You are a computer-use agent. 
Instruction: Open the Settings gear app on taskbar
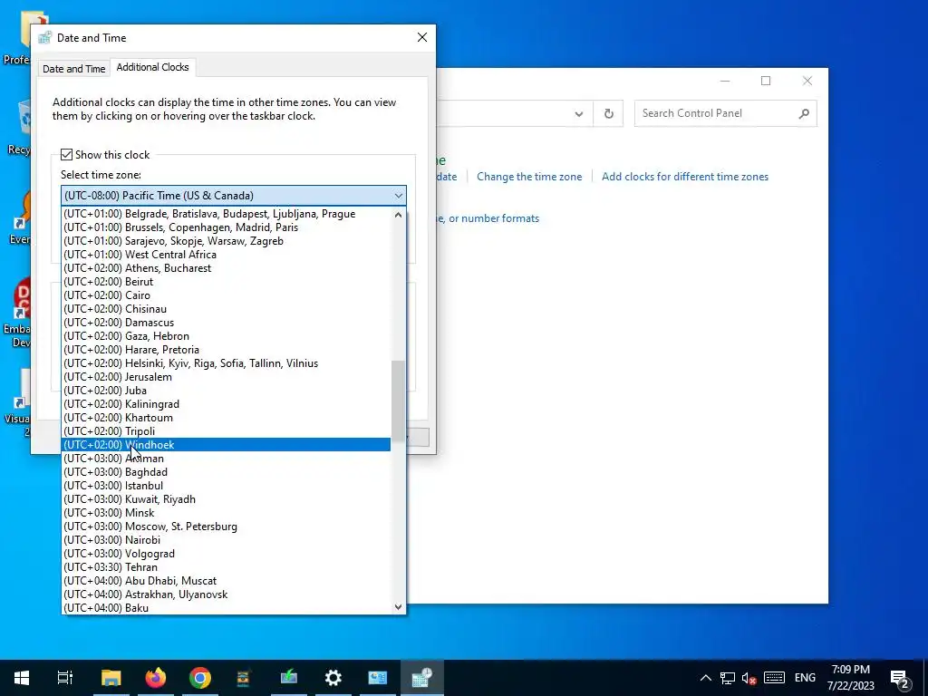click(x=333, y=678)
